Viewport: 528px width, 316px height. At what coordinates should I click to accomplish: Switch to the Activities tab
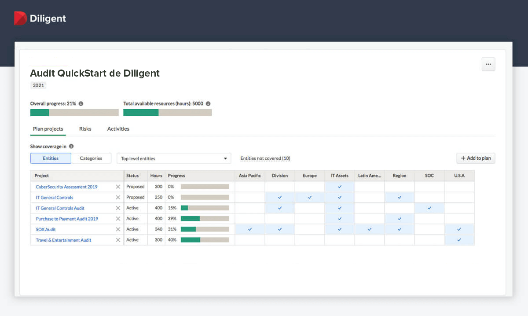point(118,129)
